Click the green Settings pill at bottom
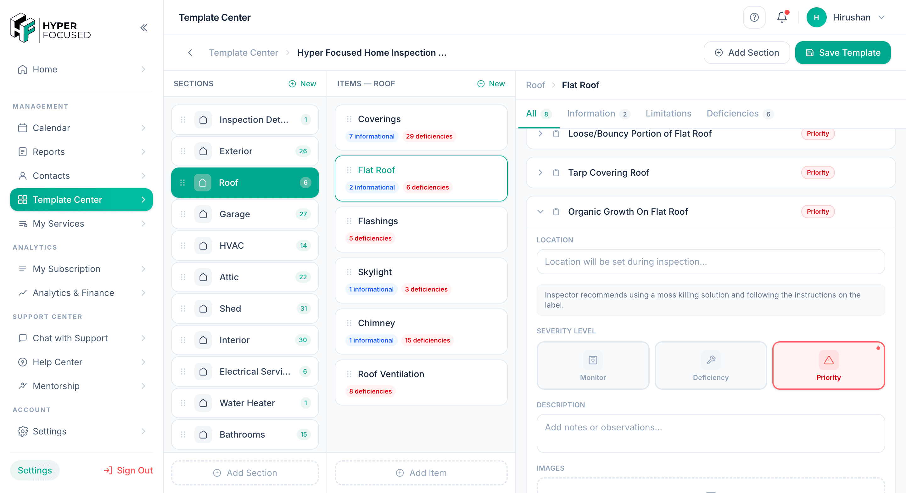This screenshot has width=906, height=493. (x=35, y=470)
